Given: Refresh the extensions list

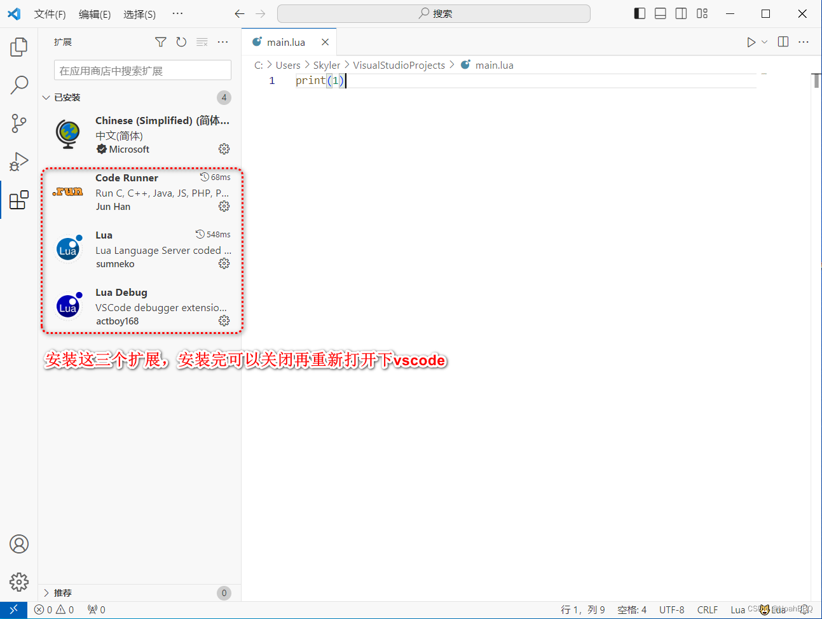Looking at the screenshot, I should (181, 42).
